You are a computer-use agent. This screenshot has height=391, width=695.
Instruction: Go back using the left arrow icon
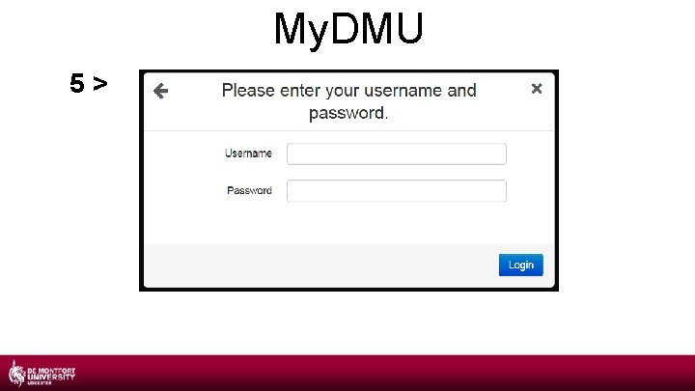coord(160,91)
